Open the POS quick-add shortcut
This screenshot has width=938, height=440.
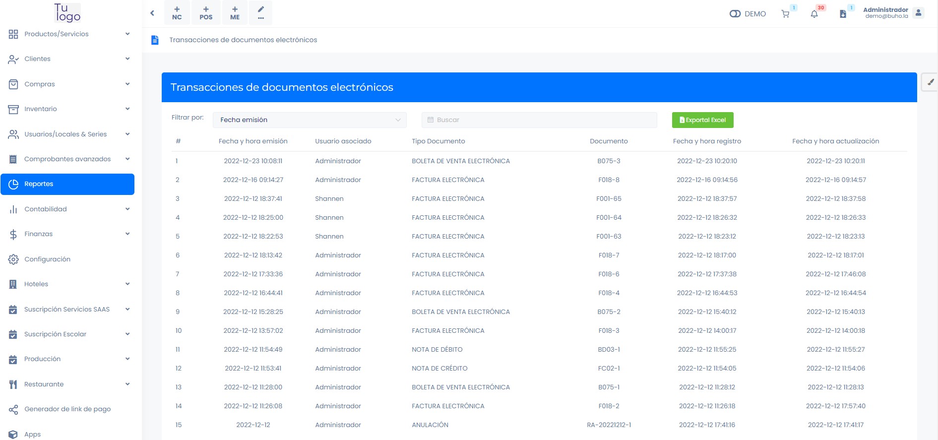(206, 13)
